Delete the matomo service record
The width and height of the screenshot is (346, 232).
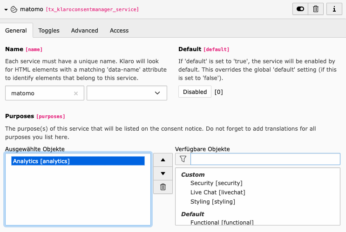click(x=316, y=9)
